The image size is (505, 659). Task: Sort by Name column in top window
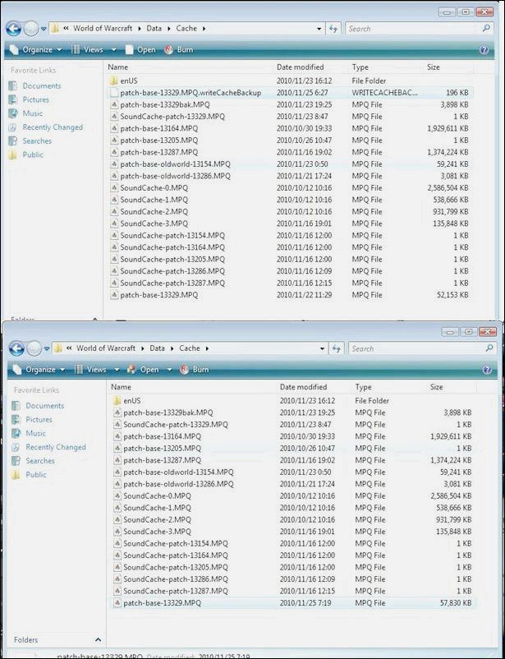coord(117,67)
